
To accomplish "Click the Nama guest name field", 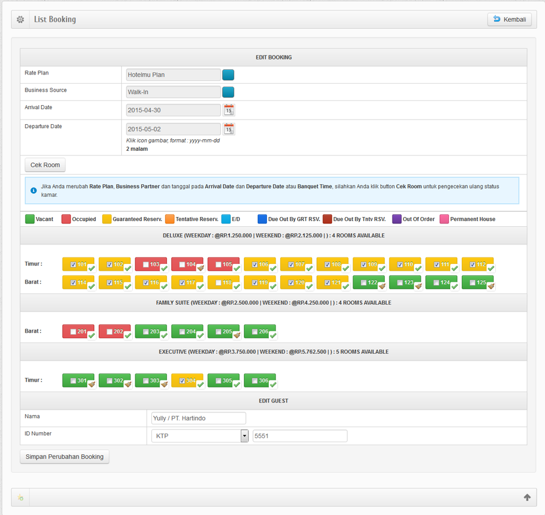I will [198, 419].
